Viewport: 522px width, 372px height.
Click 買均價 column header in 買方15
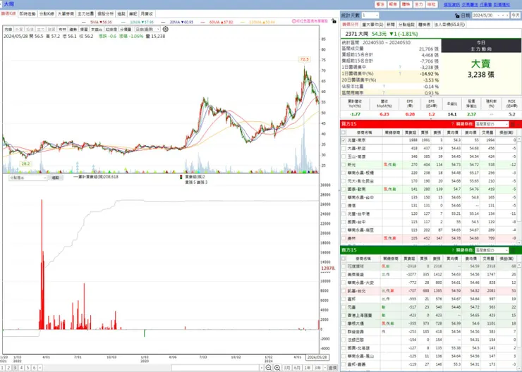point(452,132)
